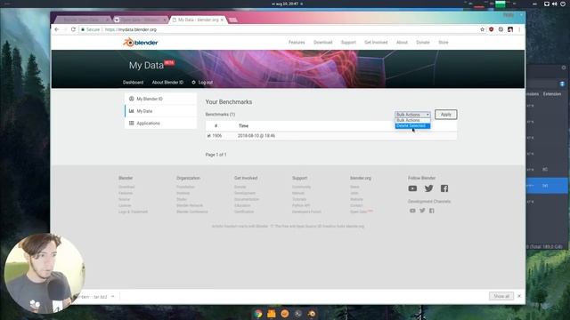
Task: Click power icon in top system bar
Action: (563, 4)
